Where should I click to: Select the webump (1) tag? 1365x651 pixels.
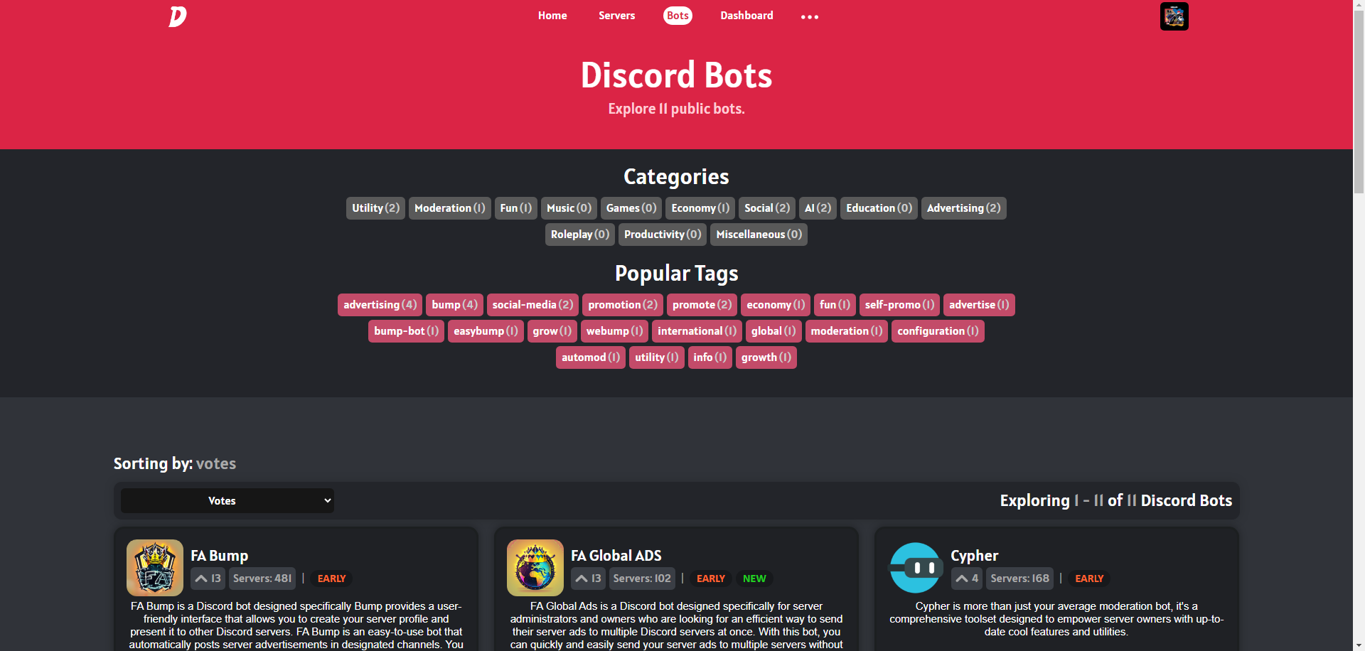(614, 331)
